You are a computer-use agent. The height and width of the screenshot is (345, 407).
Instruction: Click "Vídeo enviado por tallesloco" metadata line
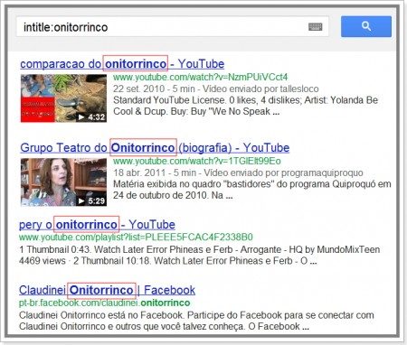tap(216, 89)
